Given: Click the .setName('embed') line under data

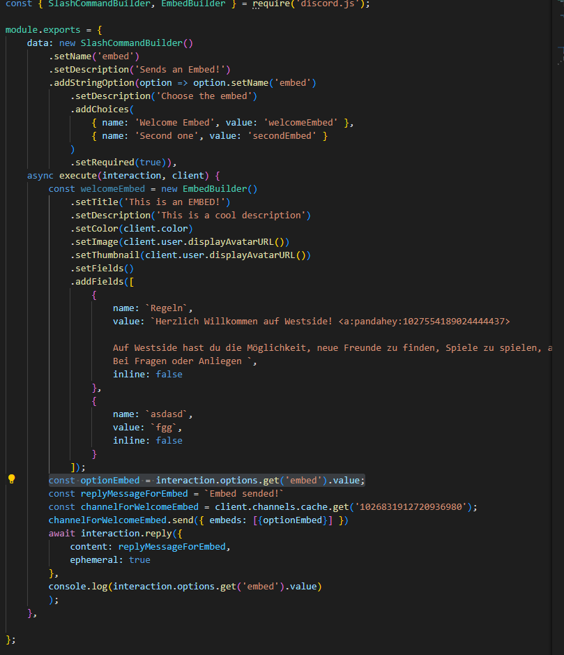Looking at the screenshot, I should pos(94,57).
